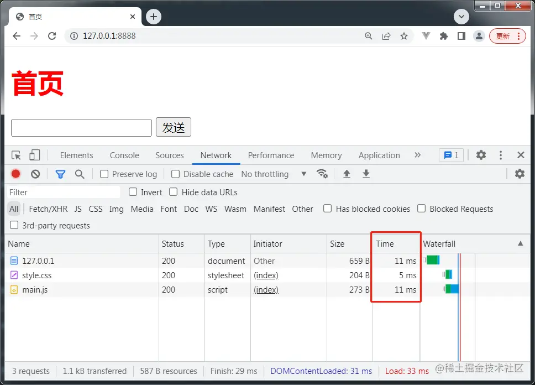Reload the page with refresh icon
The height and width of the screenshot is (385, 535).
52,36
